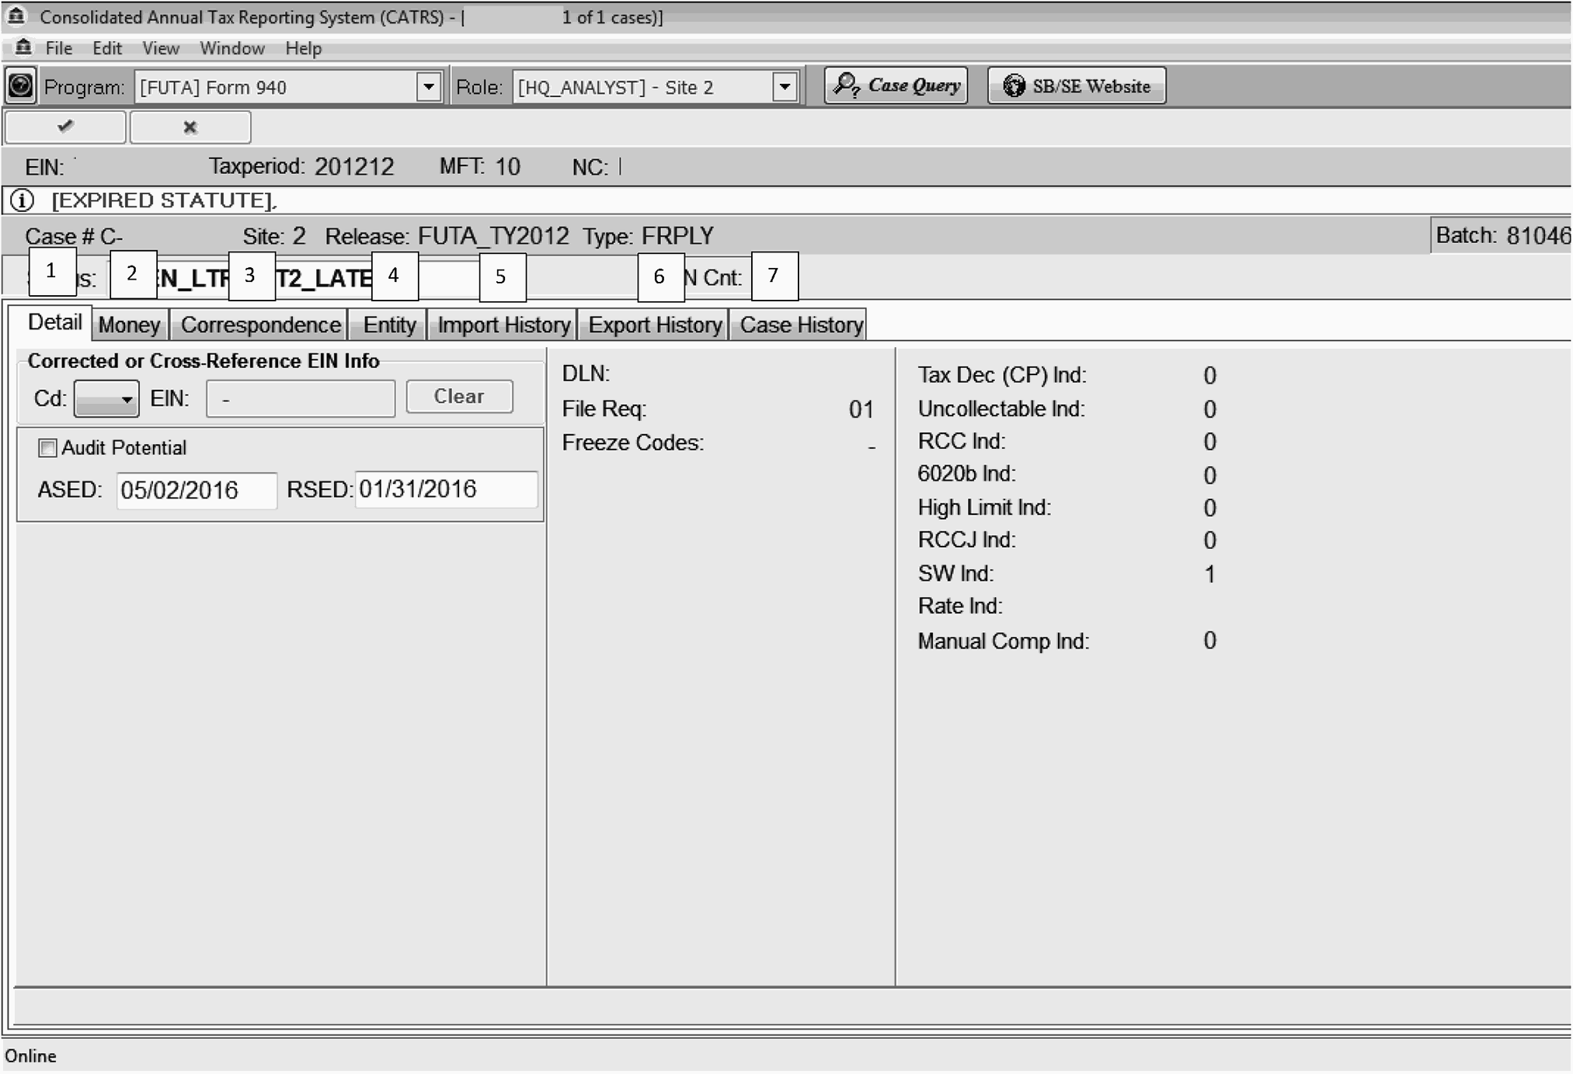Image resolution: width=1573 pixels, height=1074 pixels.
Task: Click the menu bar system icon
Action: [23, 48]
